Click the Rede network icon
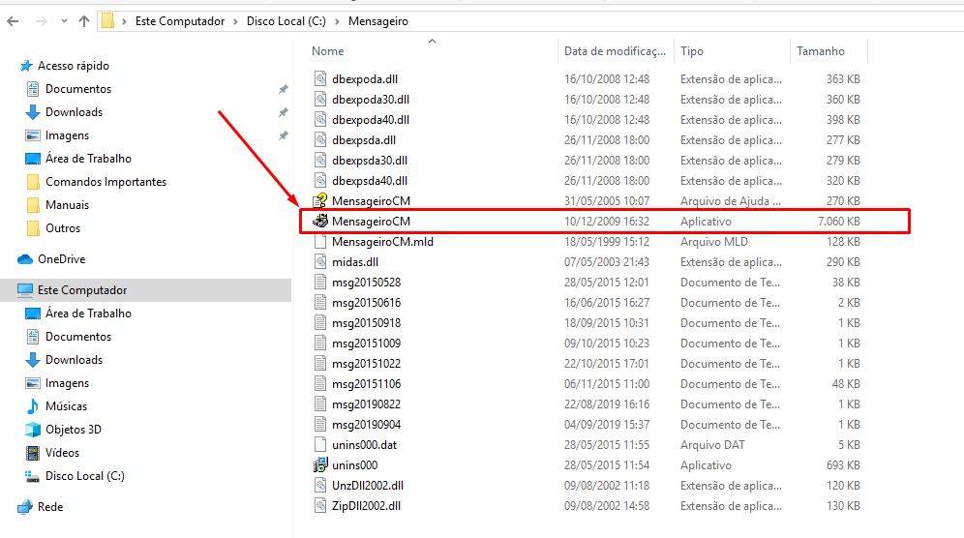 [25, 507]
